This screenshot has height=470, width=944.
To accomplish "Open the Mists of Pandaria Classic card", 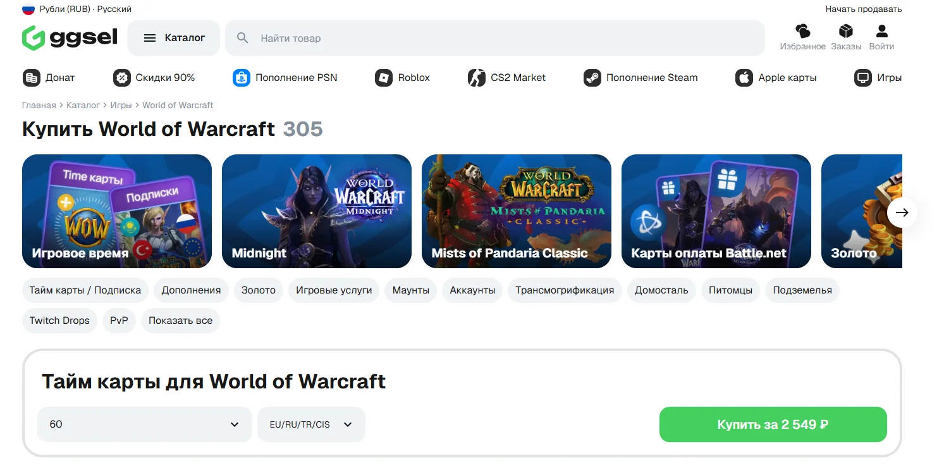I will tap(517, 211).
